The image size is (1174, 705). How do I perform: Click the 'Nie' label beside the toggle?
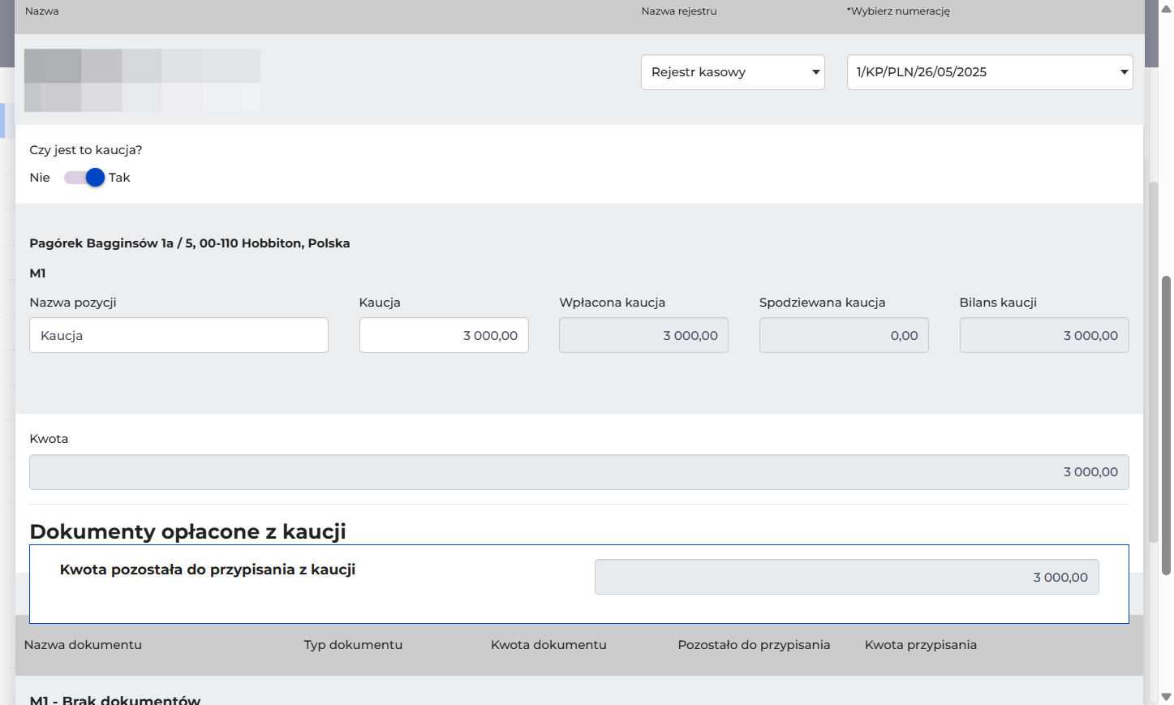tap(40, 178)
